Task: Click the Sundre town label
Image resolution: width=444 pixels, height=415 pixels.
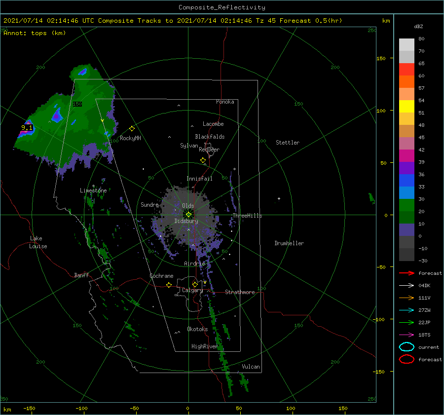Action: point(149,204)
